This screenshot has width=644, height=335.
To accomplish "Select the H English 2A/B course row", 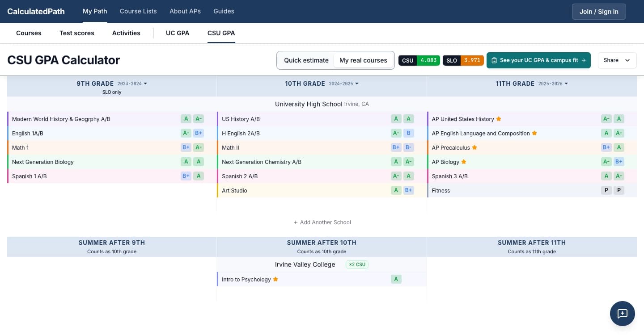I will pos(322,133).
